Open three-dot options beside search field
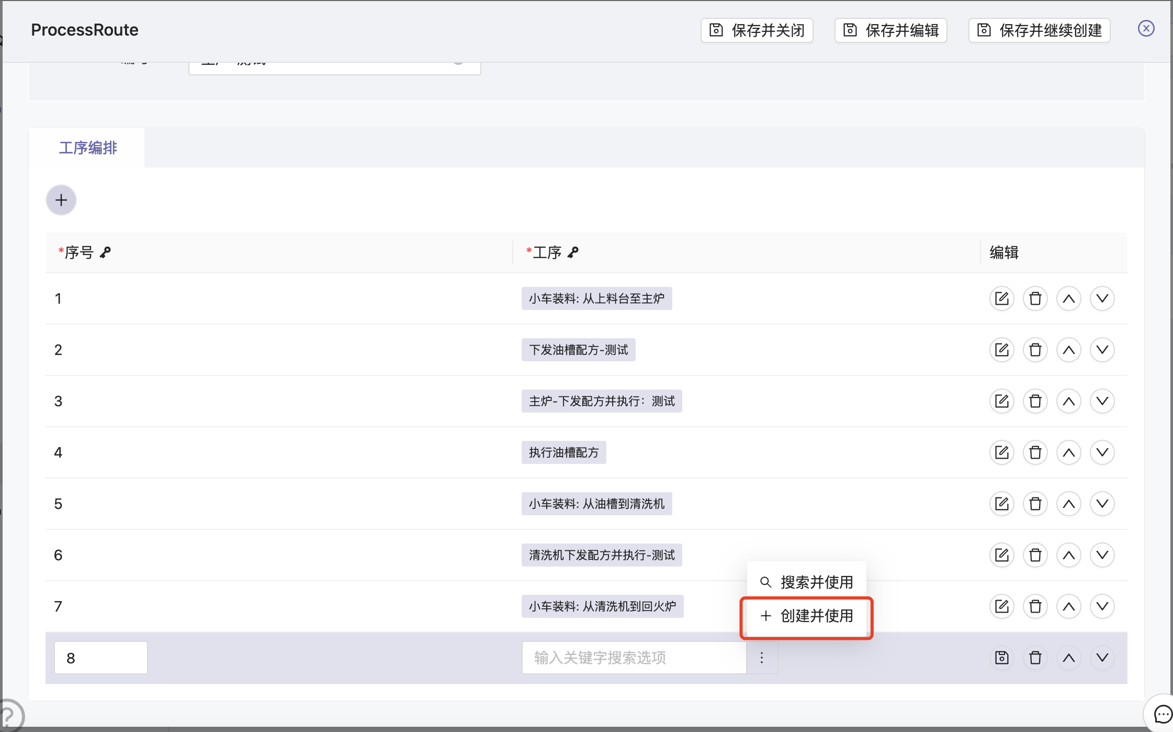 click(762, 658)
